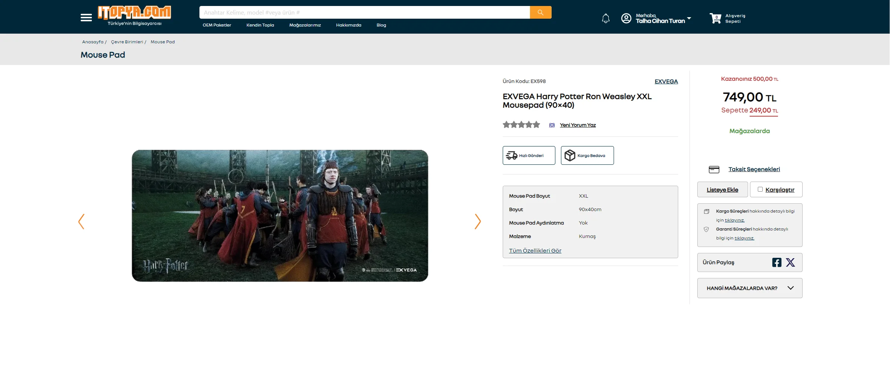Go to Anasayfa breadcrumb

point(93,42)
